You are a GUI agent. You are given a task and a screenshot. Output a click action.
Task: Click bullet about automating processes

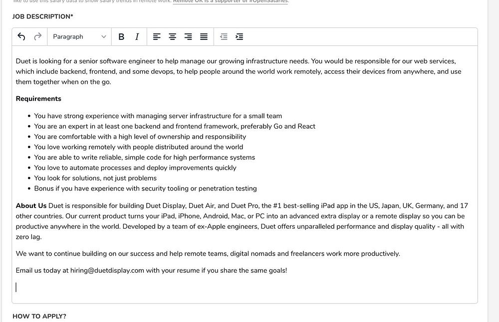[x=135, y=168]
